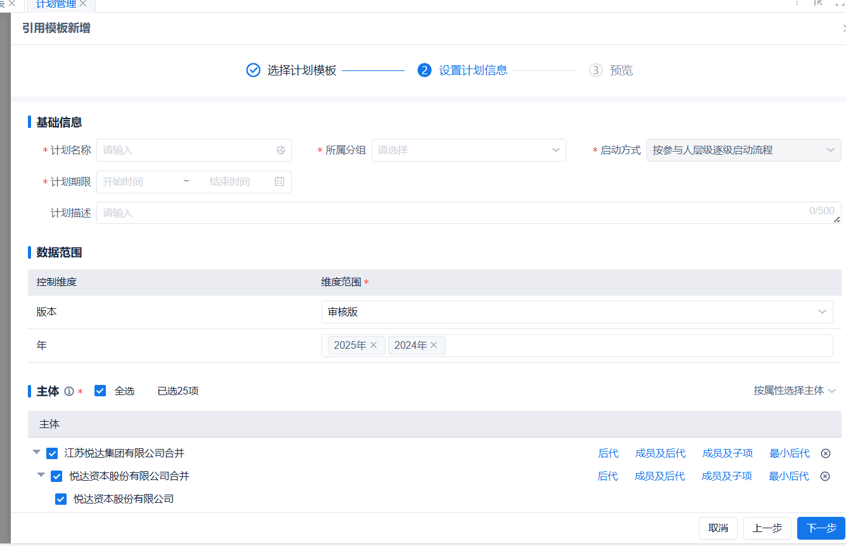Viewport: 846px width, 546px height.
Task: Click the calendar icon in 计划期限 field
Action: coord(280,181)
